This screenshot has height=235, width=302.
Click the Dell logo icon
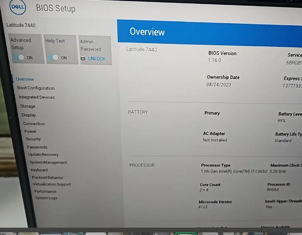pos(18,7)
